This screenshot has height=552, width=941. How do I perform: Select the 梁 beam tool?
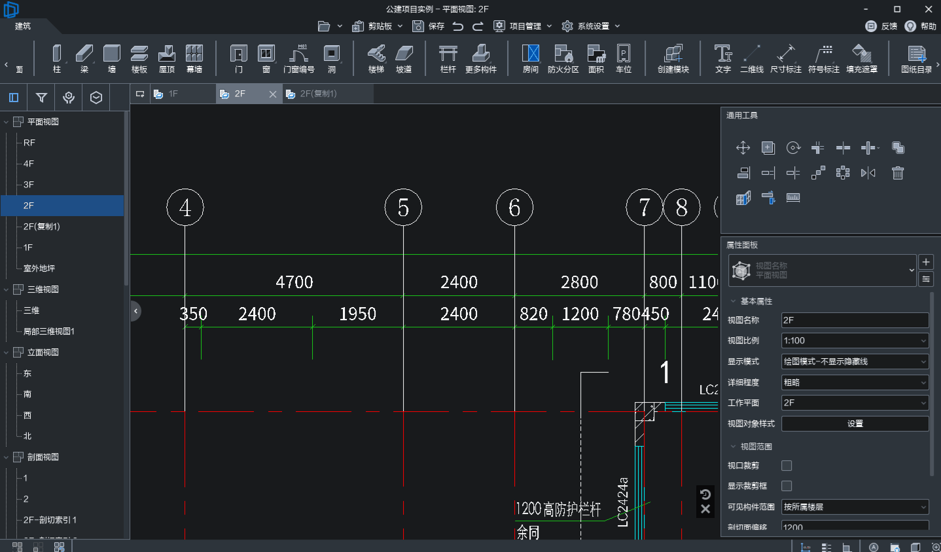[84, 59]
